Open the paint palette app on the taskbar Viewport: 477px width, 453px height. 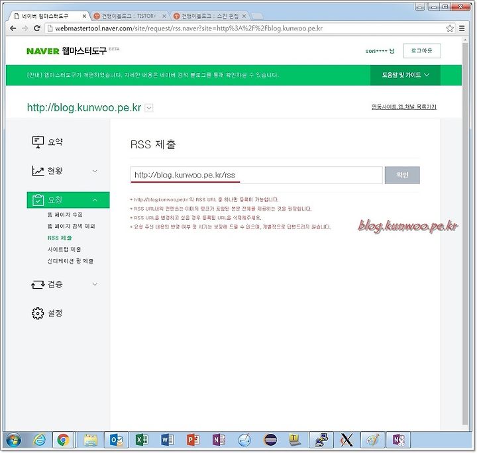click(x=372, y=440)
